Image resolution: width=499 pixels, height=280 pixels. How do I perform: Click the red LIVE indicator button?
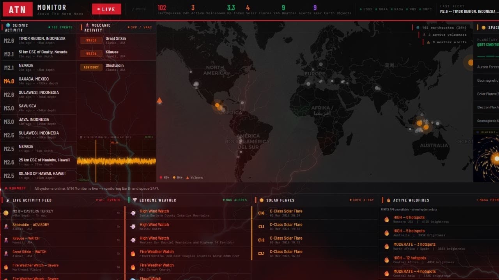(106, 9)
